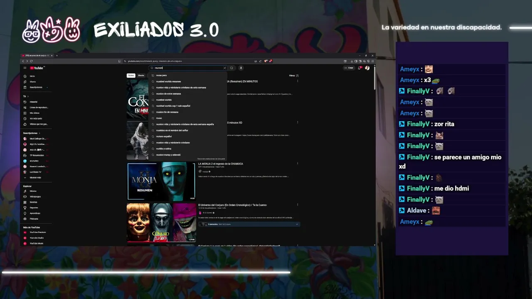The image size is (532, 299).
Task: Click the YouTube logo
Action: 37,68
